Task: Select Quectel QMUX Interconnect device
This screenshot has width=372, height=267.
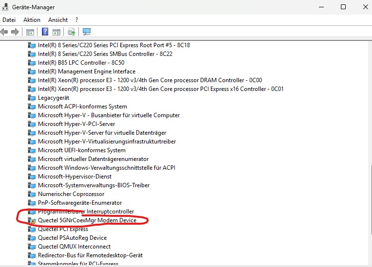Action: [x=74, y=247]
